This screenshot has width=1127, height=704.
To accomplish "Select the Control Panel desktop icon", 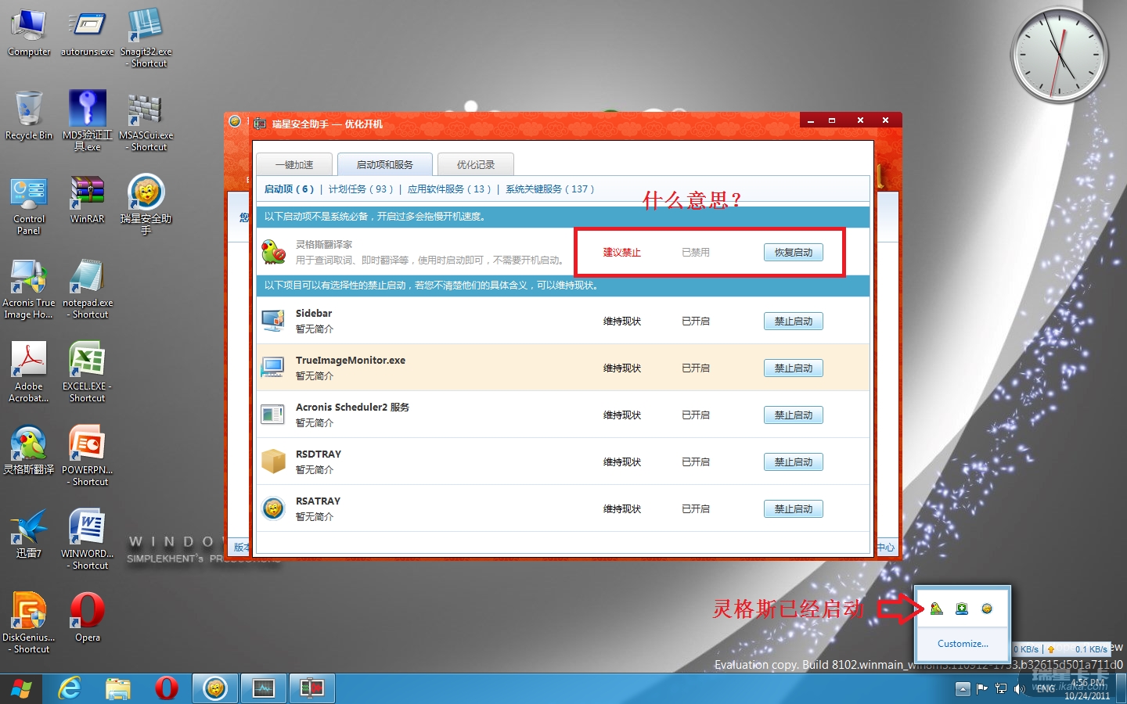I will 29,206.
